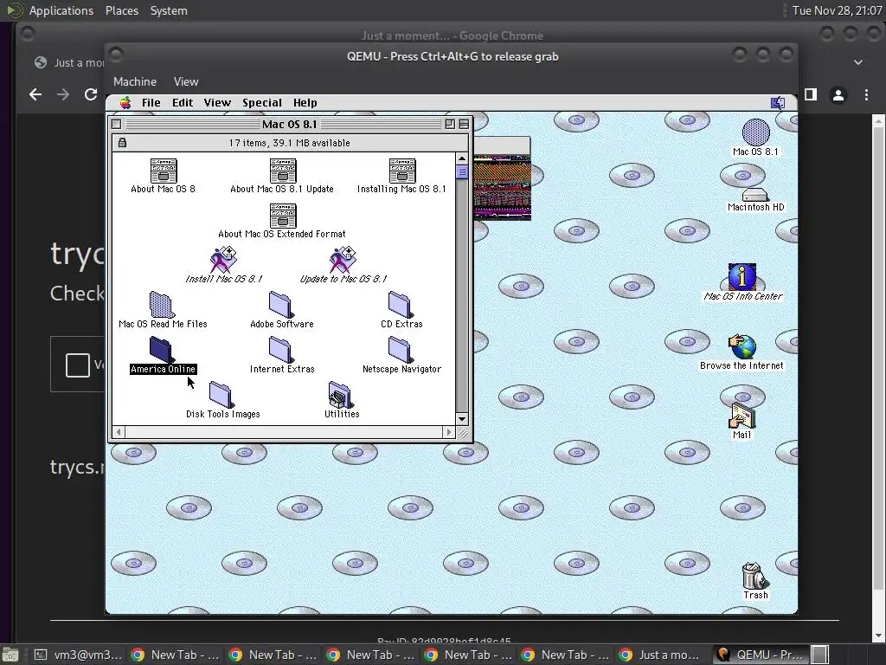Screen dimensions: 886x665
Task: Select the Mail desktop icon
Action: 742,416
